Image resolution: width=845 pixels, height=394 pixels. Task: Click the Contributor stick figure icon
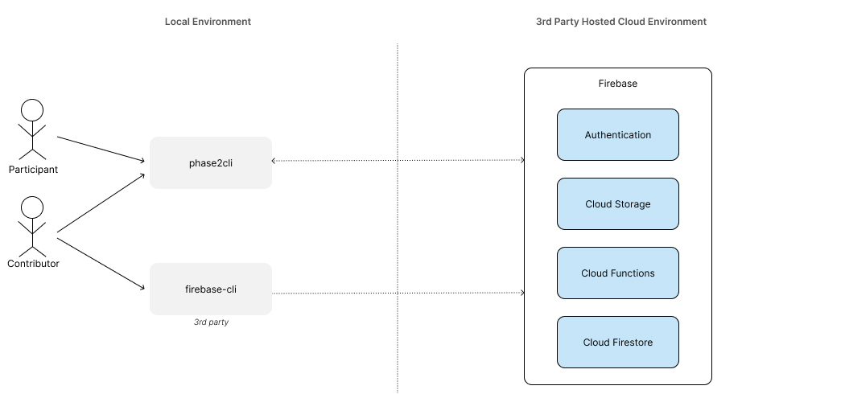point(32,227)
